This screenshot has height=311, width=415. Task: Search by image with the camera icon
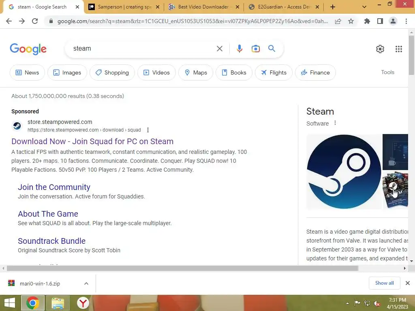pos(256,49)
